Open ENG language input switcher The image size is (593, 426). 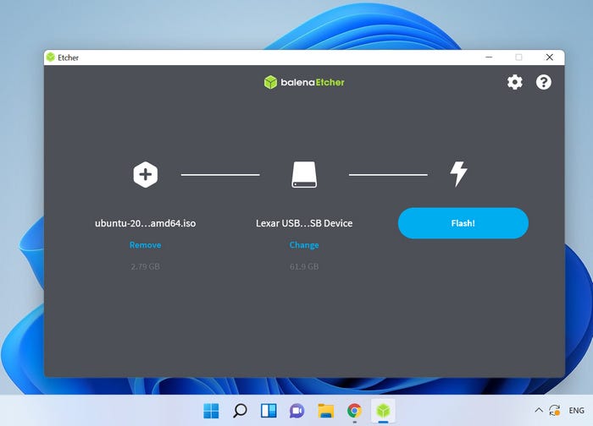[576, 410]
